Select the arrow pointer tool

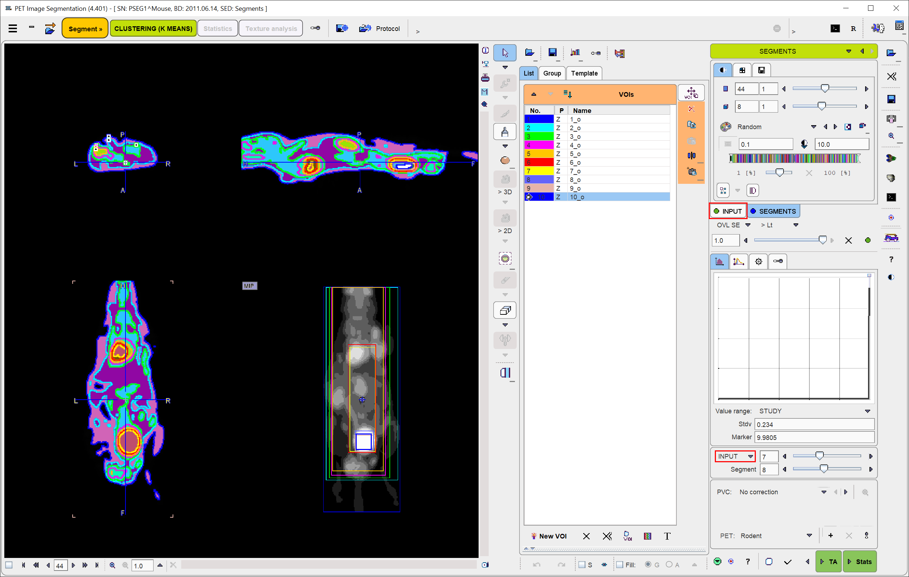(x=505, y=53)
